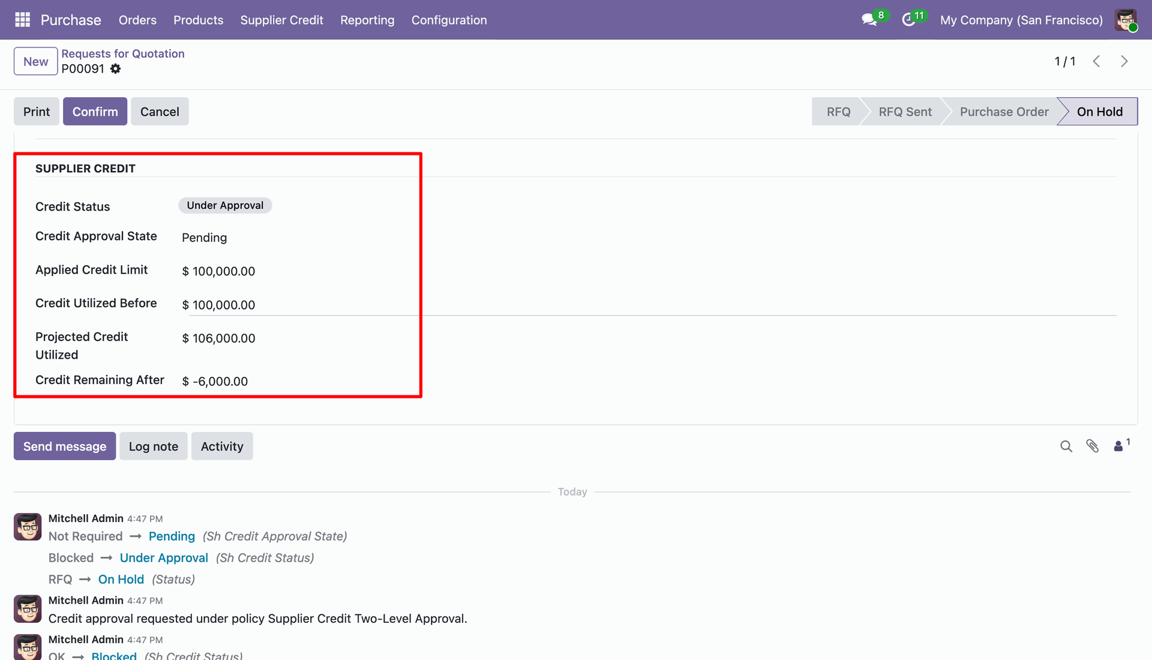The width and height of the screenshot is (1152, 660).
Task: Open the conversations messages icon
Action: tap(869, 20)
